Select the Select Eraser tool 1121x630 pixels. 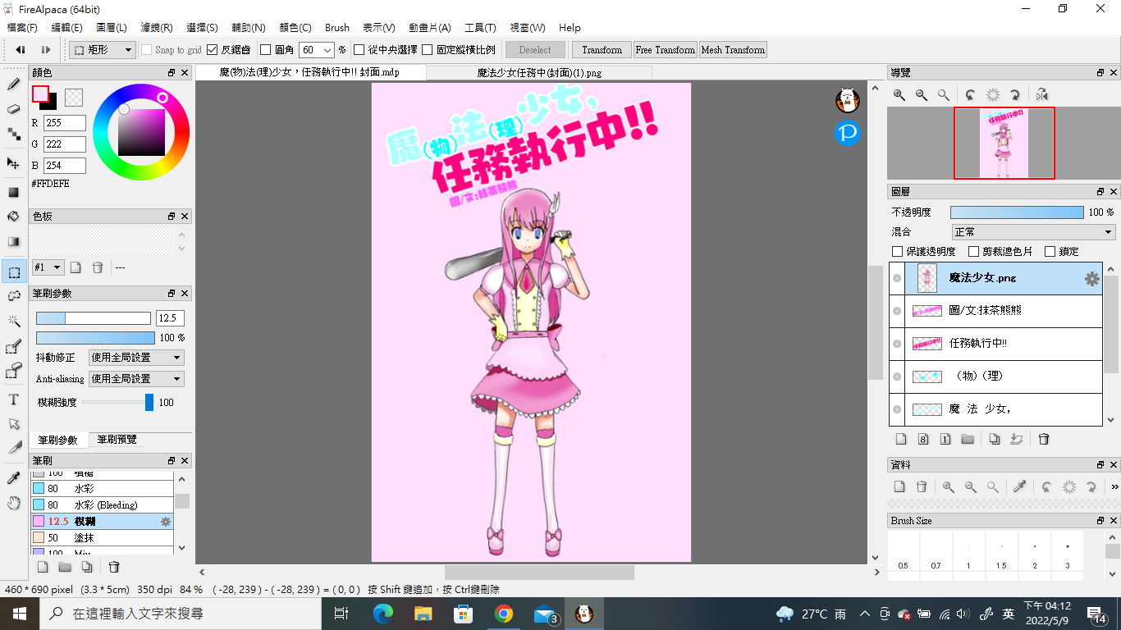pyautogui.click(x=14, y=372)
